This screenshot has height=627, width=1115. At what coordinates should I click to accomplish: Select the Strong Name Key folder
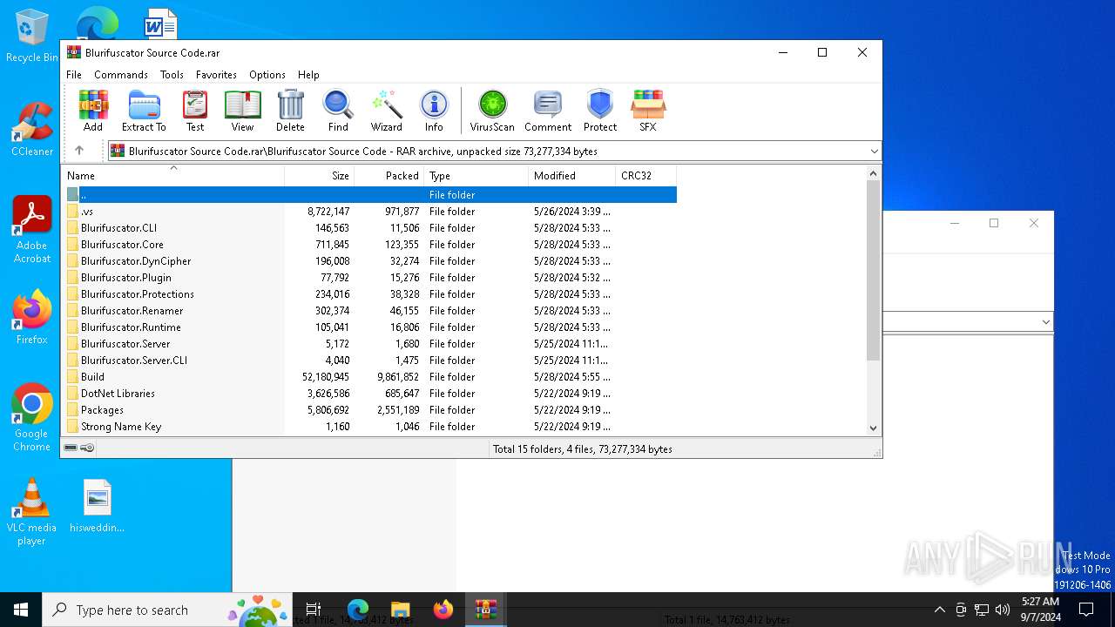(370, 427)
